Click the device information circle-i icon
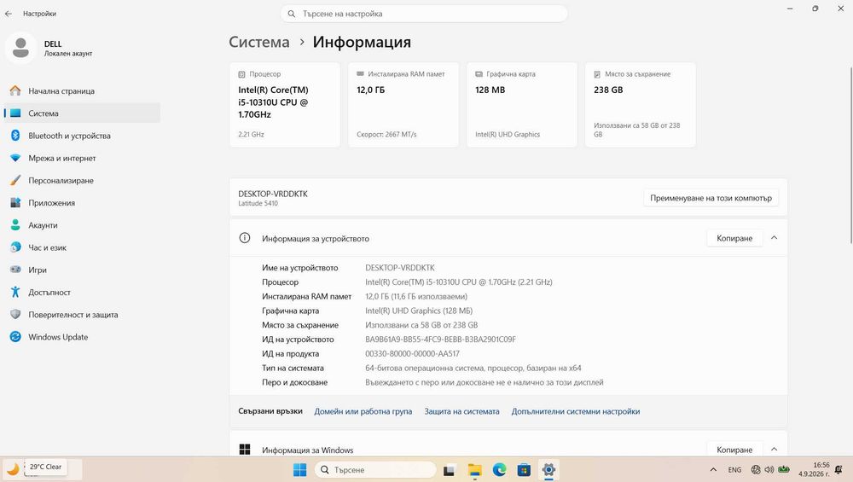The height and width of the screenshot is (482, 853). click(245, 238)
